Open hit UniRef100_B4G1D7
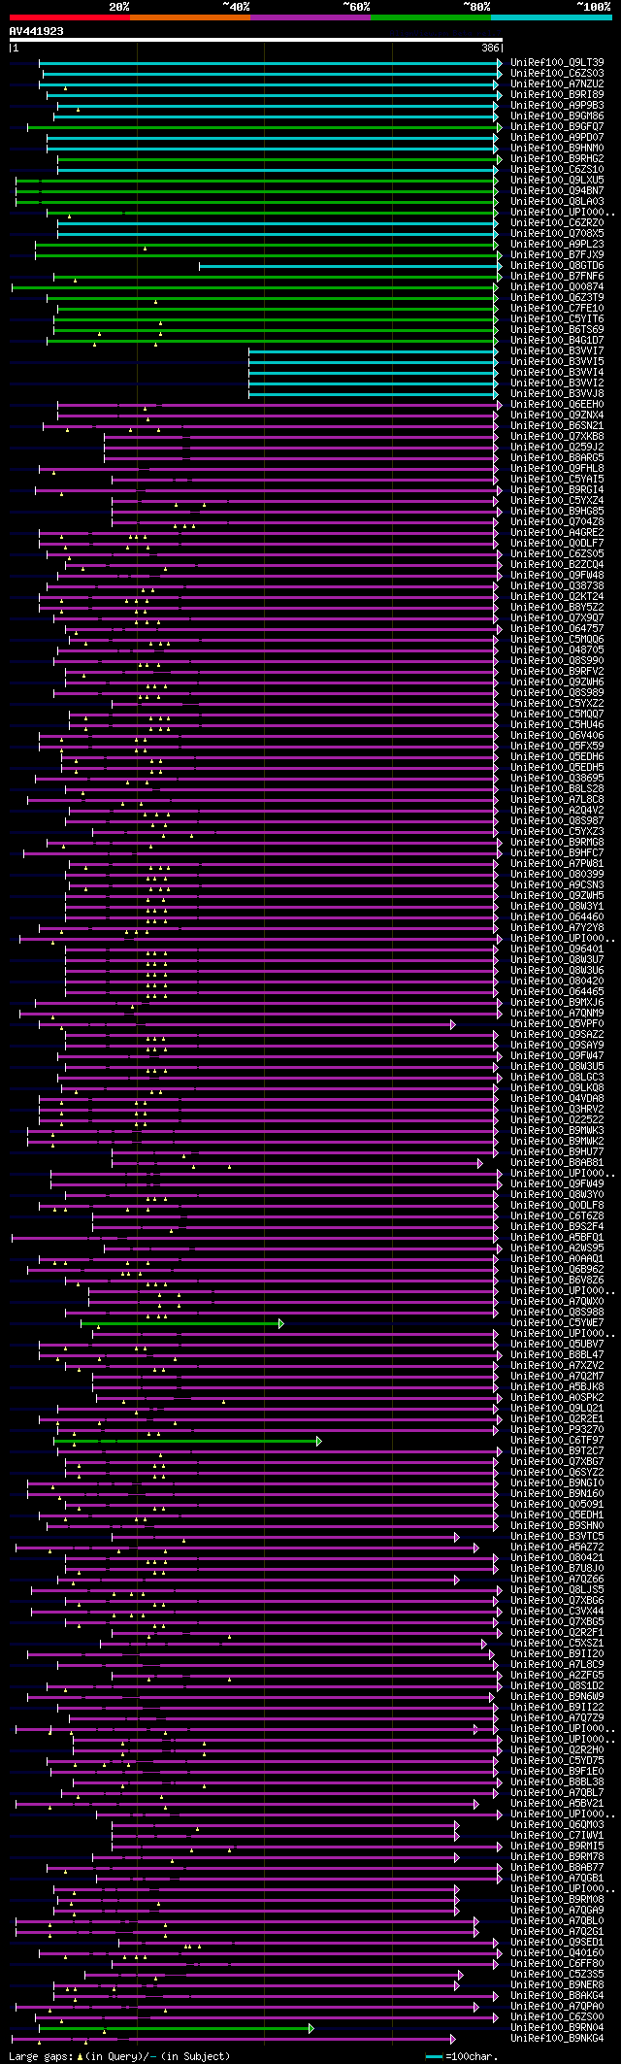621x2064 pixels. (x=557, y=341)
